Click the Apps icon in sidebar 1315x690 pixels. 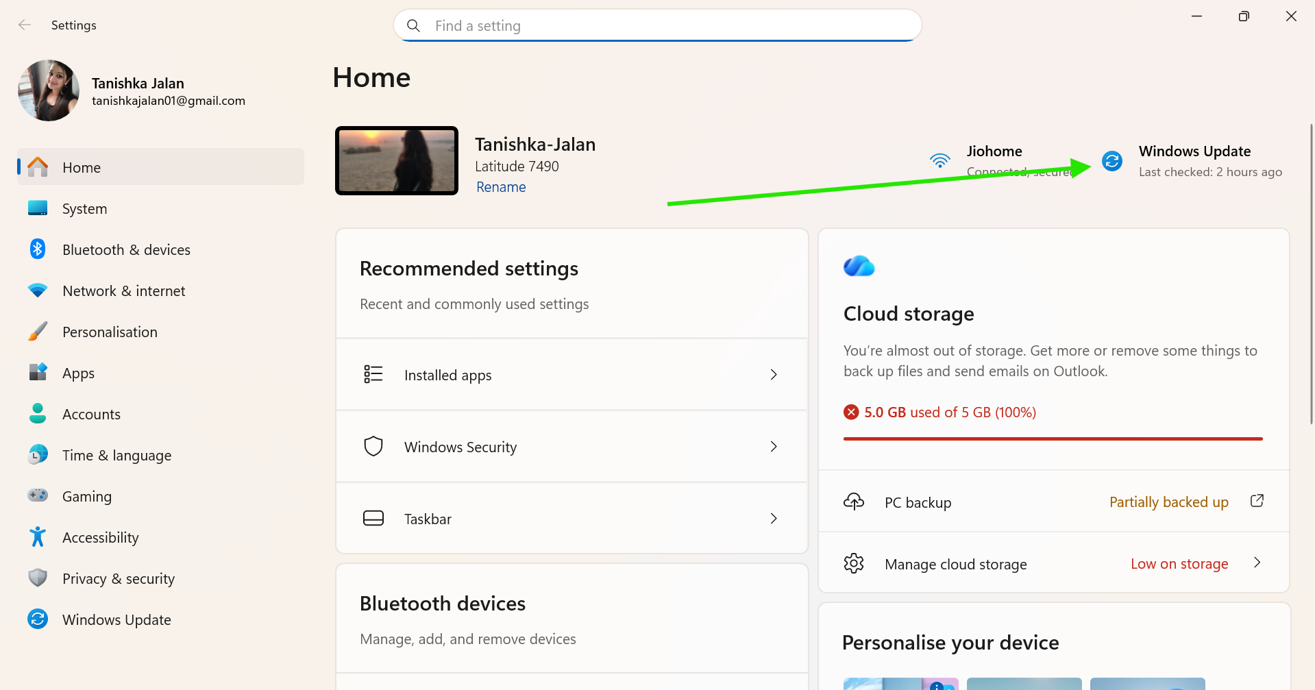tap(38, 372)
